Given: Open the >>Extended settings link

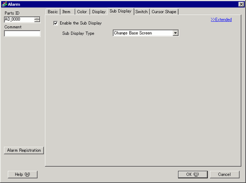Looking at the screenshot, I should coord(221,20).
